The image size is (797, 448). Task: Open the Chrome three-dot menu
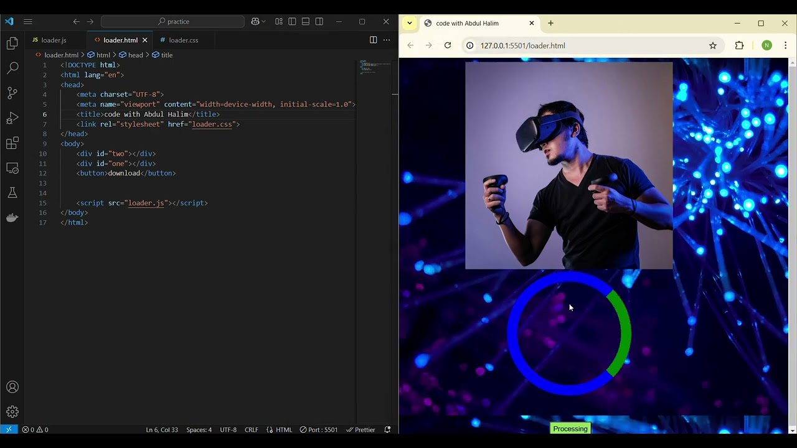pyautogui.click(x=785, y=45)
